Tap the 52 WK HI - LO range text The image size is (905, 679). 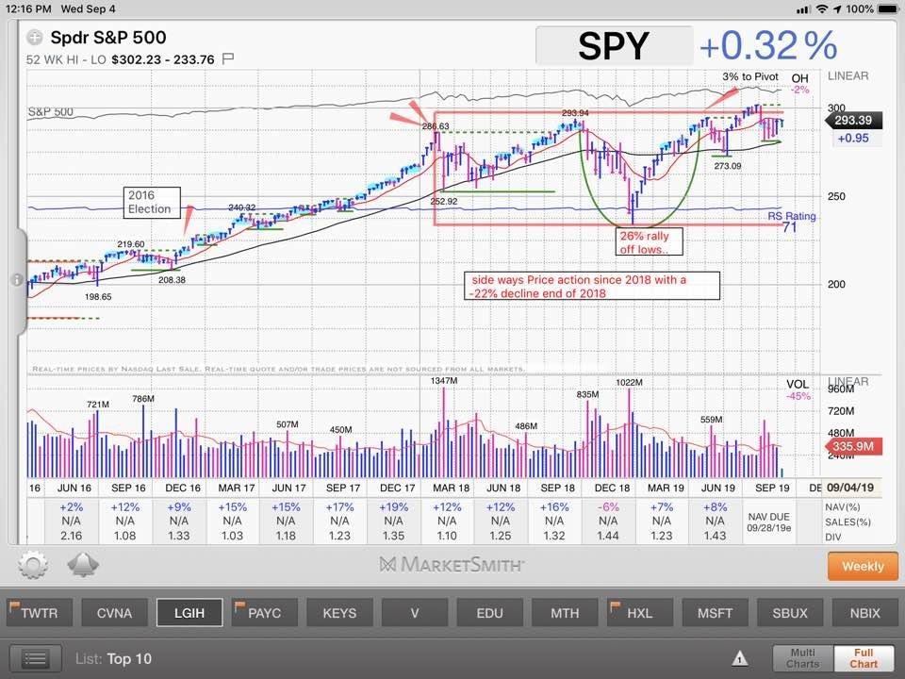pyautogui.click(x=120, y=59)
